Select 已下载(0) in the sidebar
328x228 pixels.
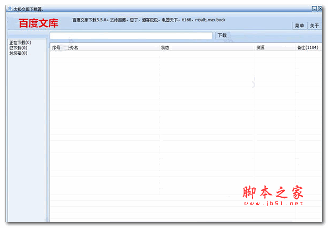[x=18, y=48]
